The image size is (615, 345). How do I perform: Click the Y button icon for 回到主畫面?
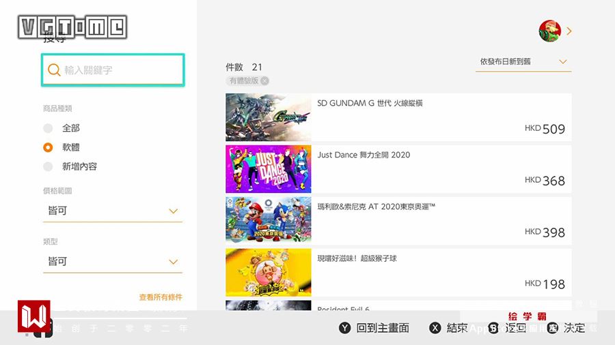(x=344, y=328)
